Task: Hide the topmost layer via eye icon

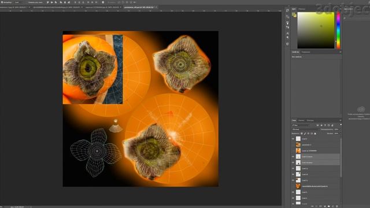Action: click(x=293, y=139)
